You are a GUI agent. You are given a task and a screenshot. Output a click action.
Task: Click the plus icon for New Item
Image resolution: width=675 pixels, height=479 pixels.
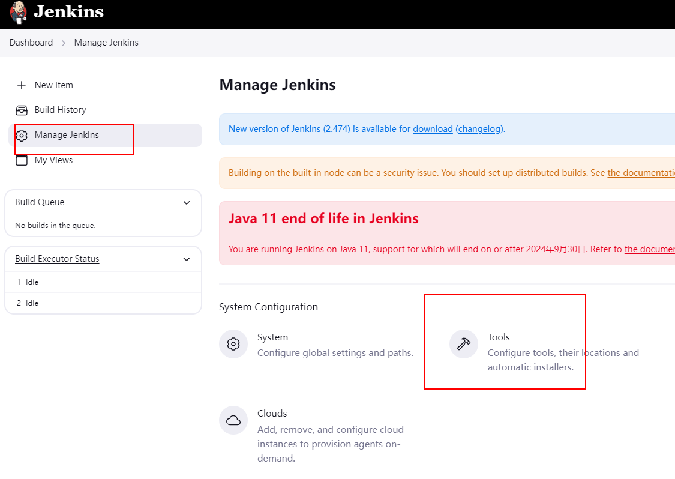pyautogui.click(x=22, y=85)
